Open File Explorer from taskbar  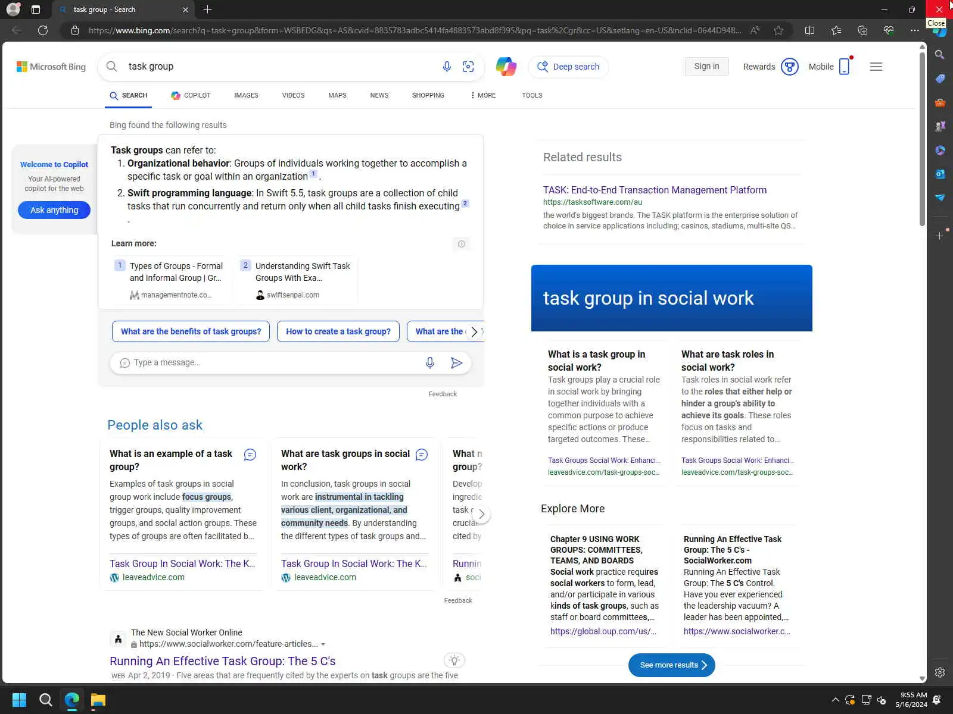click(x=98, y=700)
